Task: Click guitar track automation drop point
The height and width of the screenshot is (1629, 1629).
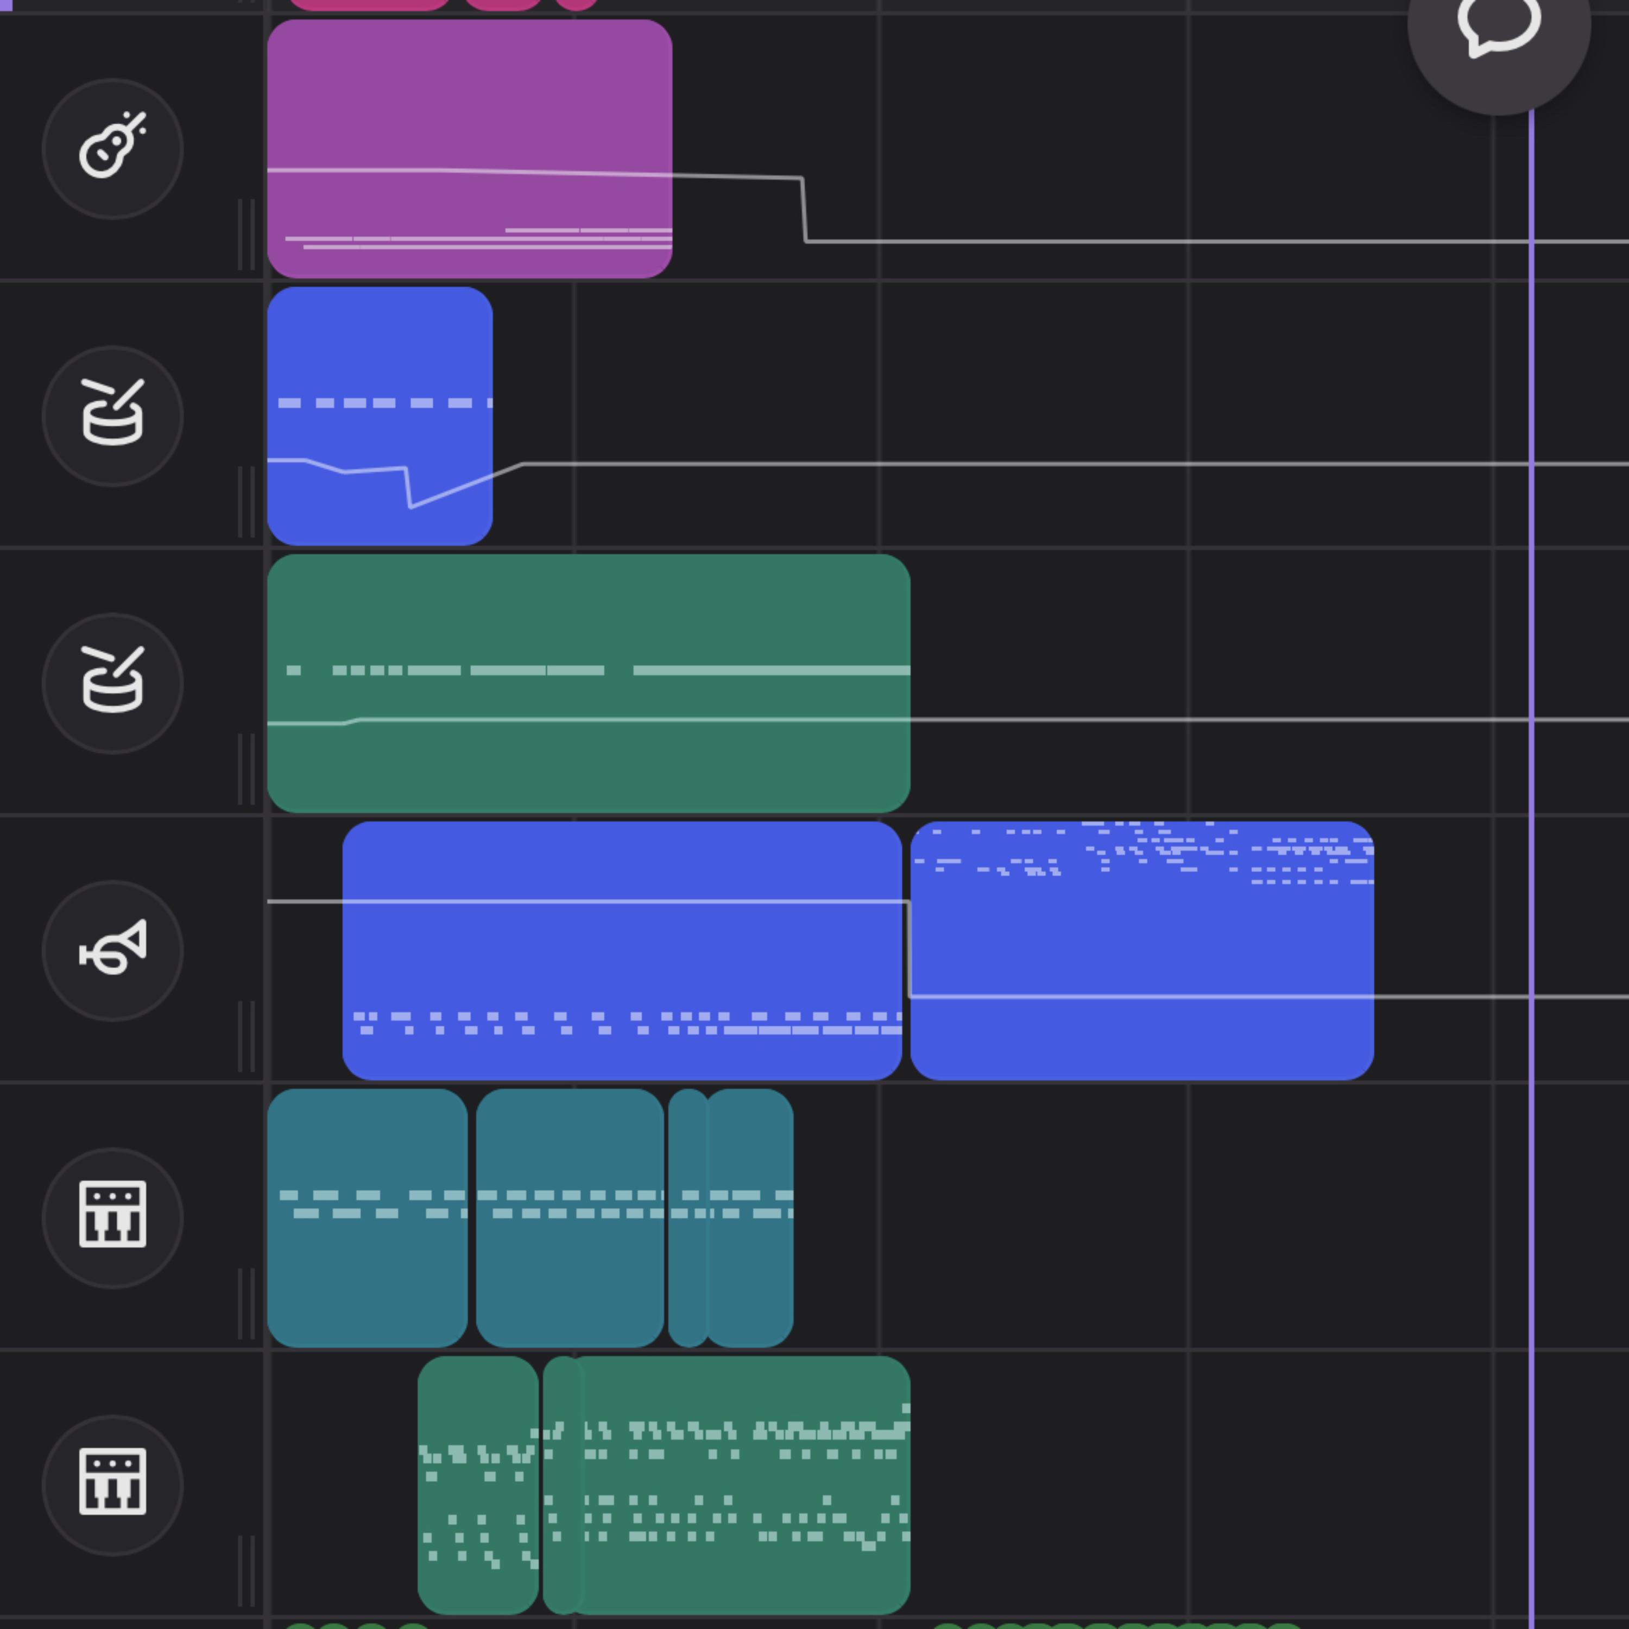Action: coord(802,179)
